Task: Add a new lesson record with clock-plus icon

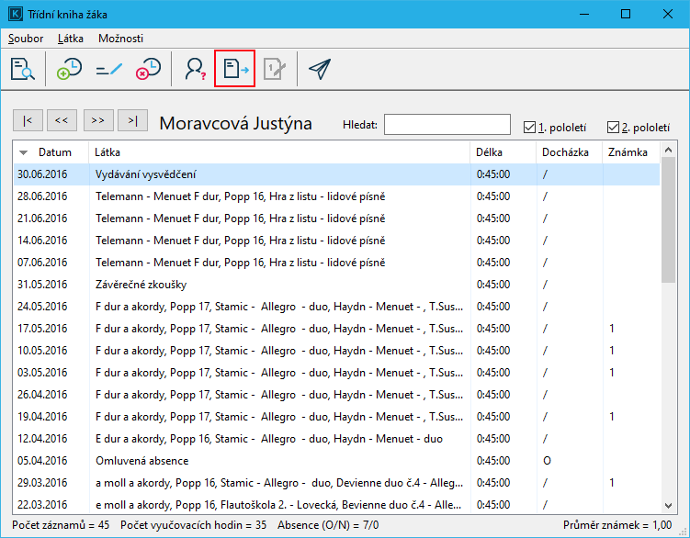Action: (x=70, y=70)
